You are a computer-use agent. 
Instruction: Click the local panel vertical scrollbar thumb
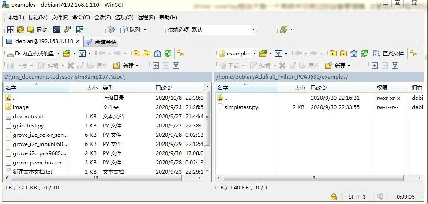click(207, 118)
